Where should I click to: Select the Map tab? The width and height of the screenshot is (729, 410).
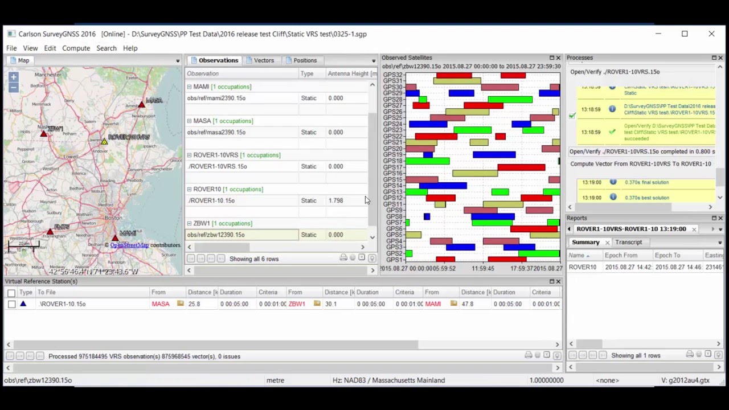[x=19, y=60]
